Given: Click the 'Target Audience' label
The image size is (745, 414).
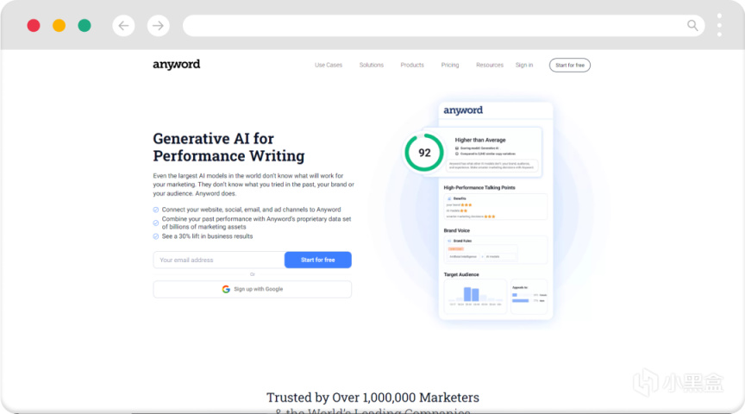Looking at the screenshot, I should coord(461,275).
